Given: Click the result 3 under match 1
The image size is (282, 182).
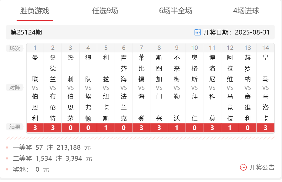Looking at the screenshot, I should (x=35, y=128).
